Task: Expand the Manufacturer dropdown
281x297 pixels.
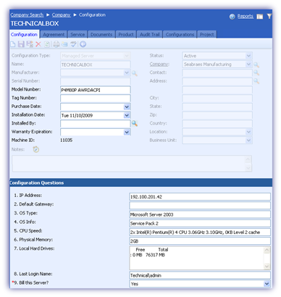Action: (x=127, y=72)
